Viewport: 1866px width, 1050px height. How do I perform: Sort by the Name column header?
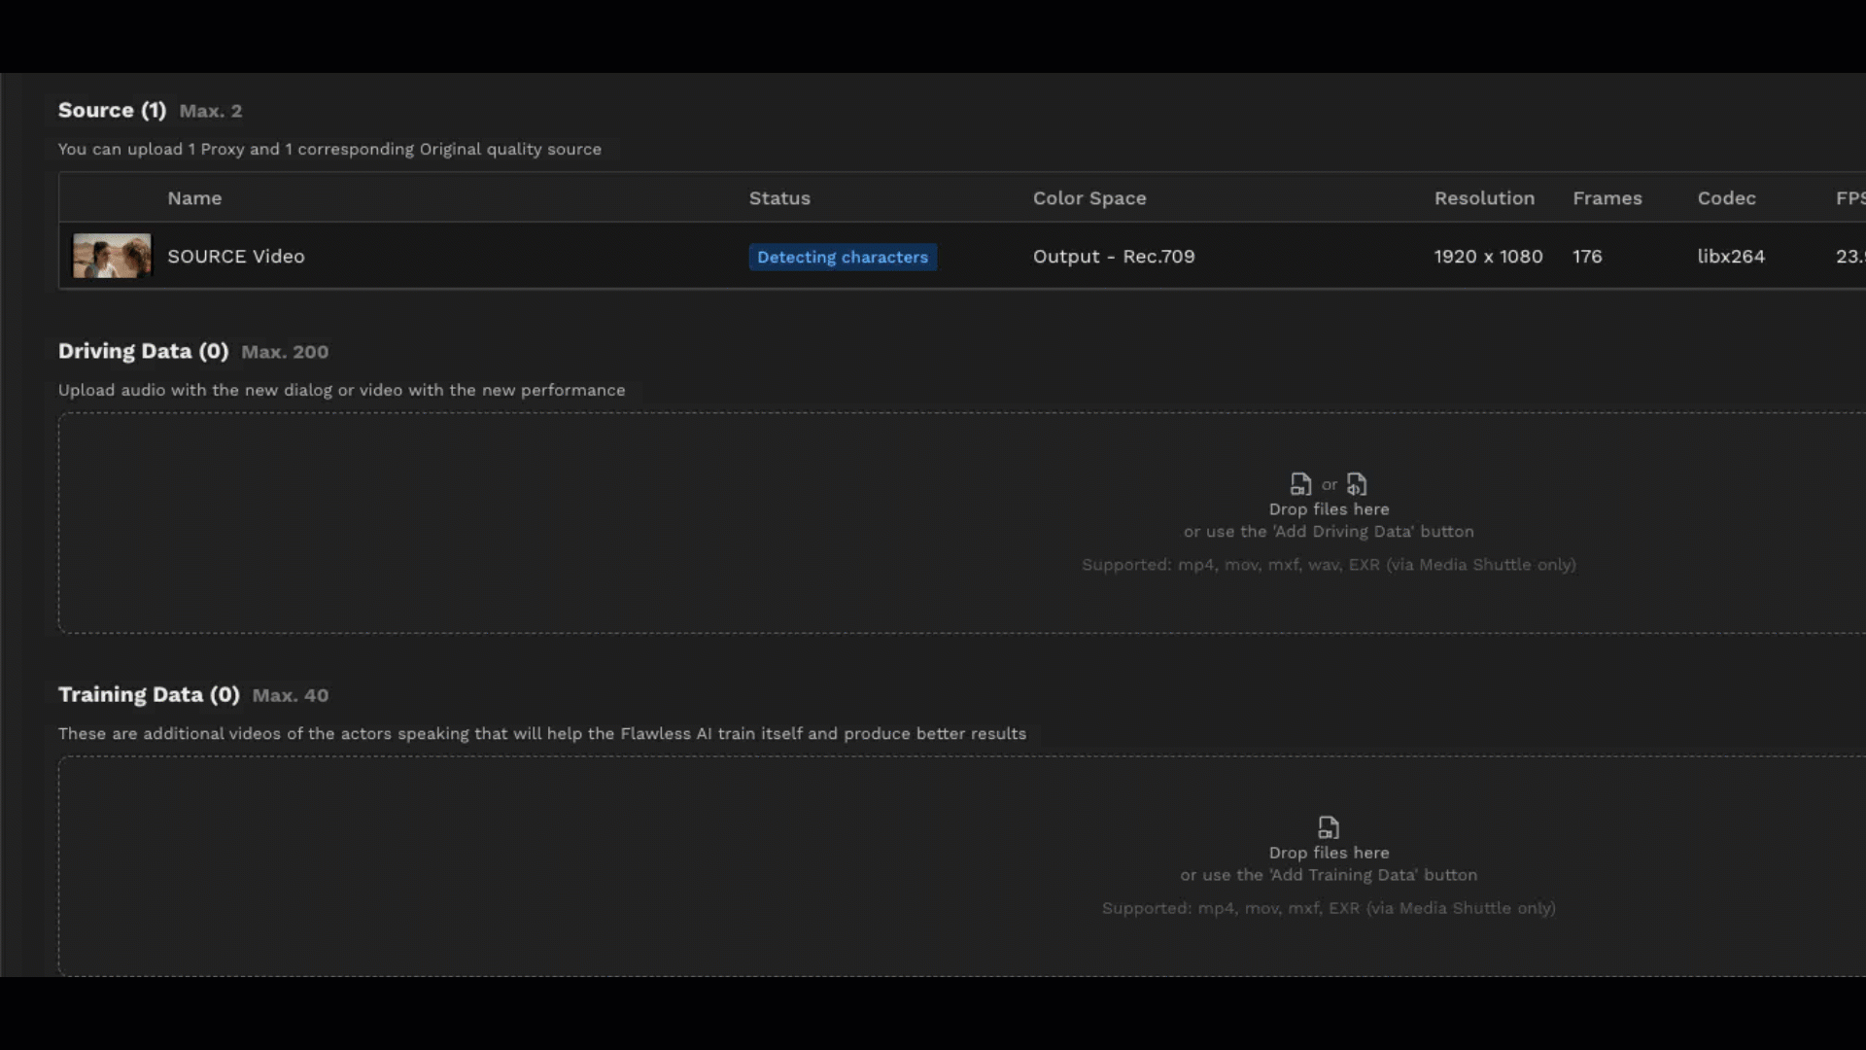pos(194,198)
